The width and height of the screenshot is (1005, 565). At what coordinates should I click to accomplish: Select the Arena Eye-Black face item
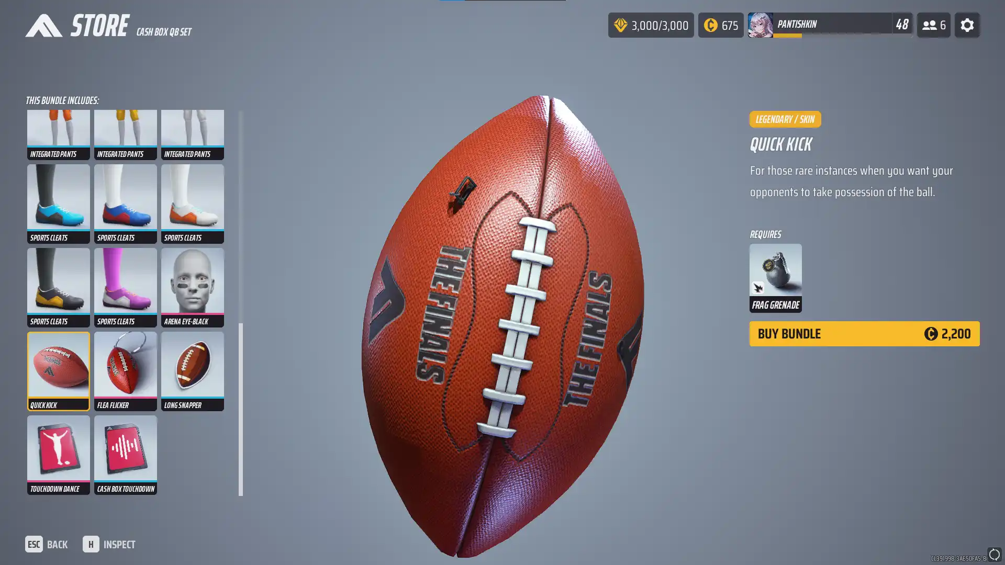click(x=193, y=287)
